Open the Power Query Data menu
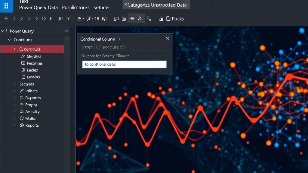 [38, 8]
